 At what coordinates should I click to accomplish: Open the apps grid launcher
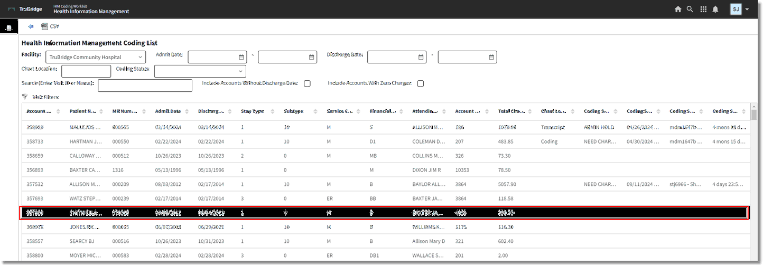pyautogui.click(x=703, y=9)
